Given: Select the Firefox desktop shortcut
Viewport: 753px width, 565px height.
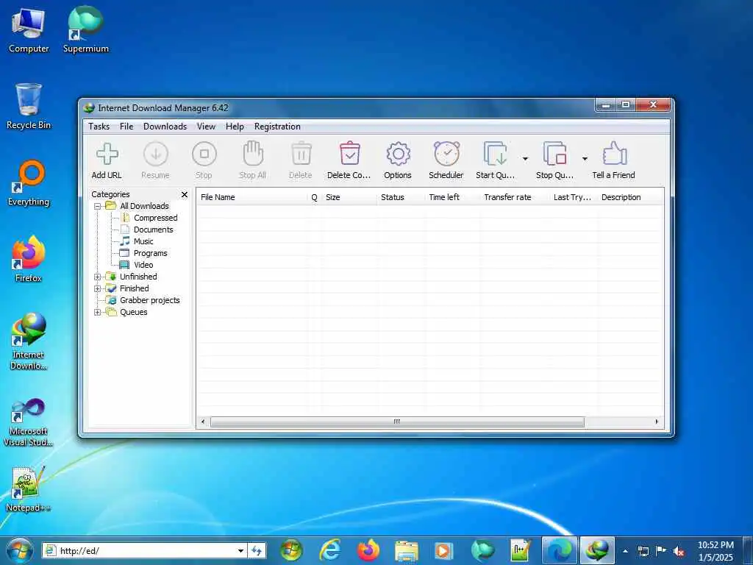Looking at the screenshot, I should click(x=29, y=259).
